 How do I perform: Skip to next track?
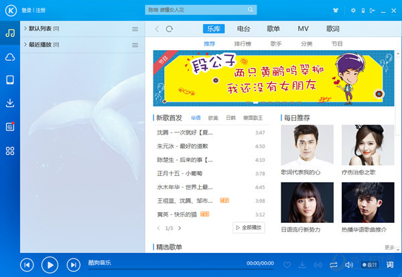(x=73, y=265)
